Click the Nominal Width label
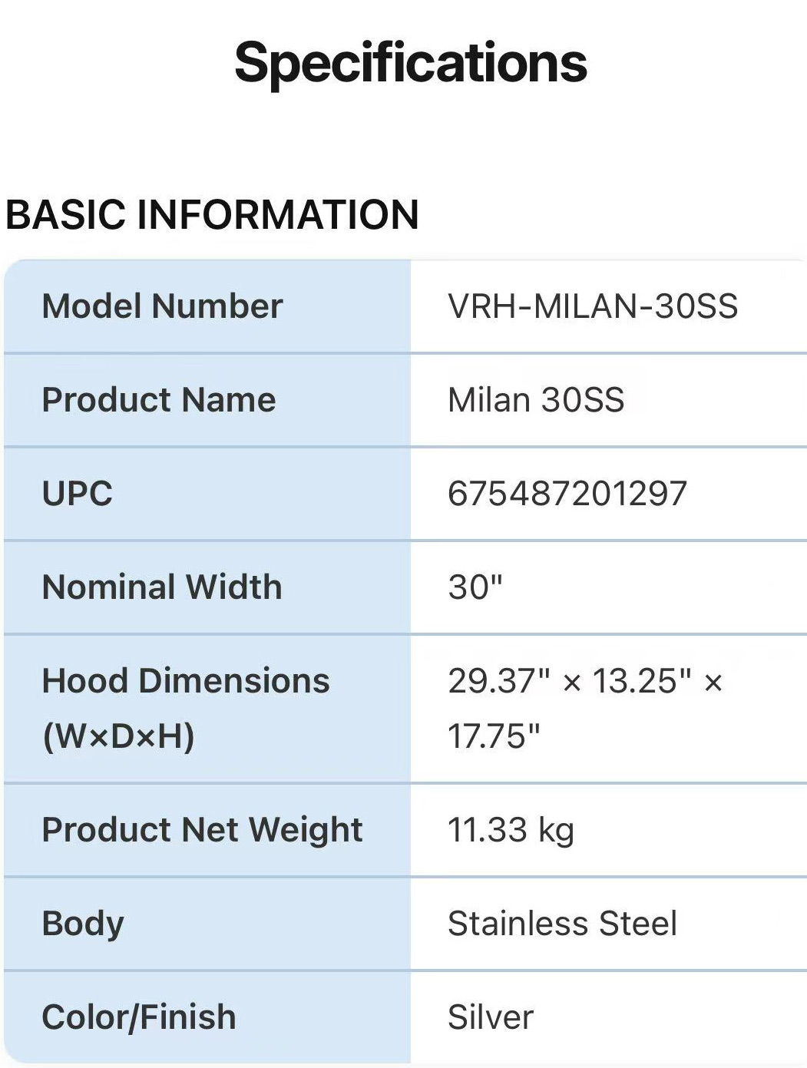Viewport: 807px width, 1068px height. click(x=162, y=587)
